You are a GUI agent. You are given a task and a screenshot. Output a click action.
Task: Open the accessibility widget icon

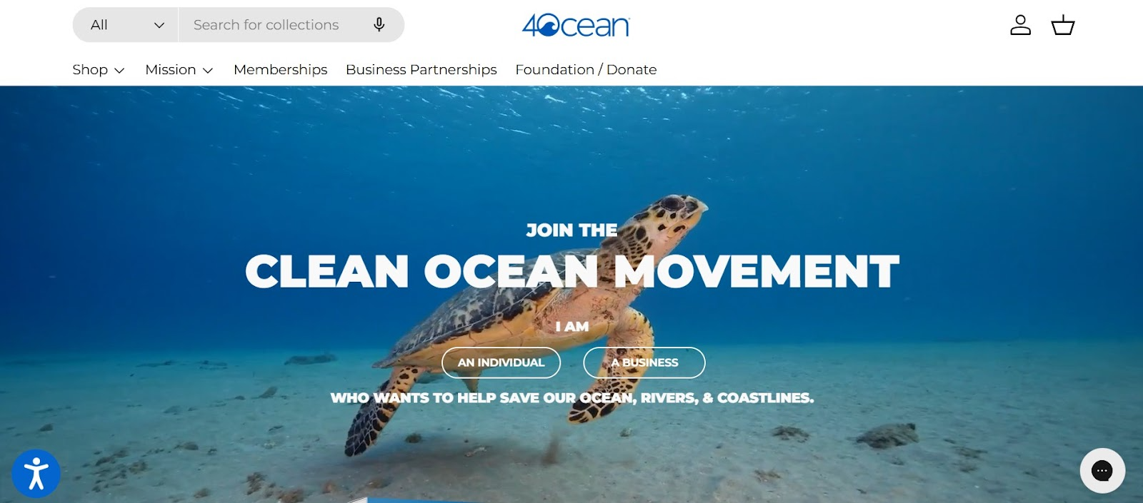(x=36, y=474)
